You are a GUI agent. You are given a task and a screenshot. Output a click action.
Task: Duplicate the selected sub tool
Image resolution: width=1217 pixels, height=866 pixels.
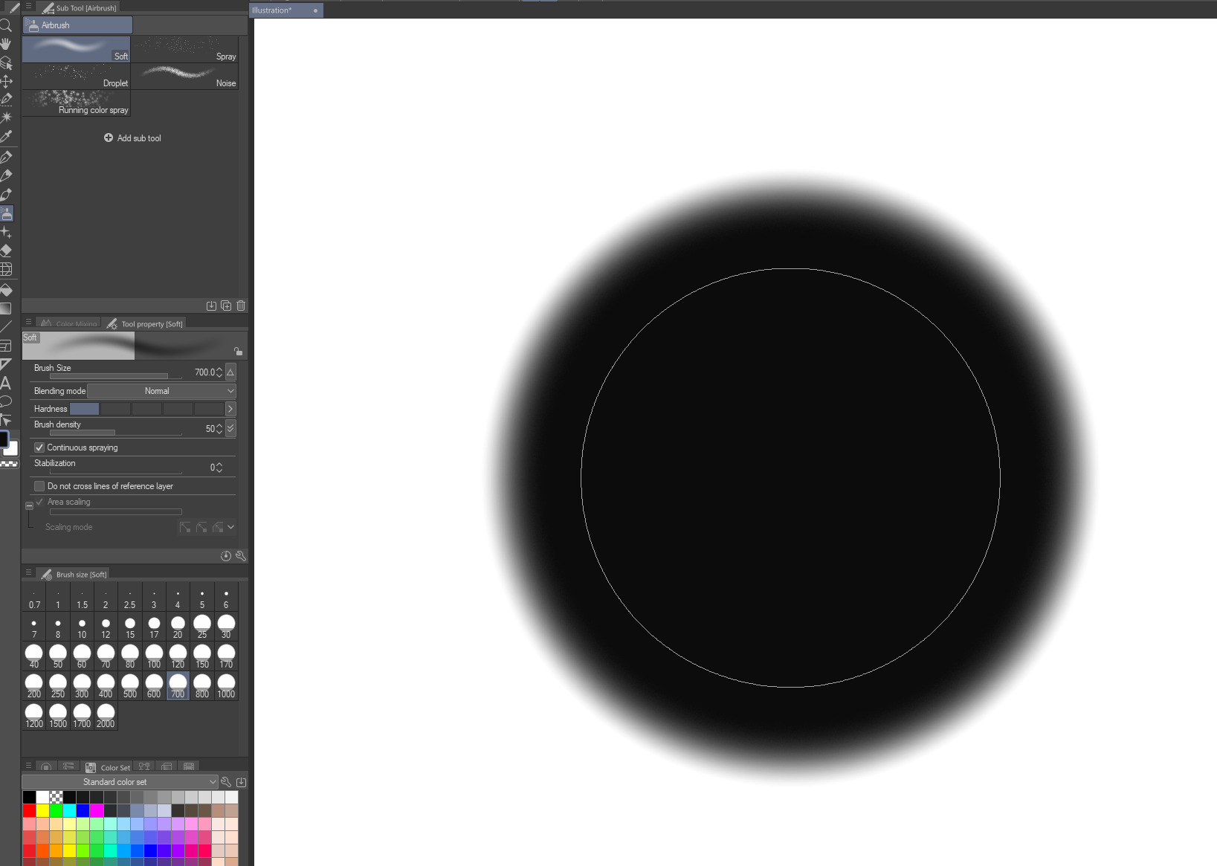point(226,306)
